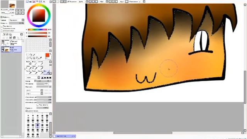The image size is (247, 139).
Task: Select the rectangular selection tool
Action: click(x=27, y=55)
